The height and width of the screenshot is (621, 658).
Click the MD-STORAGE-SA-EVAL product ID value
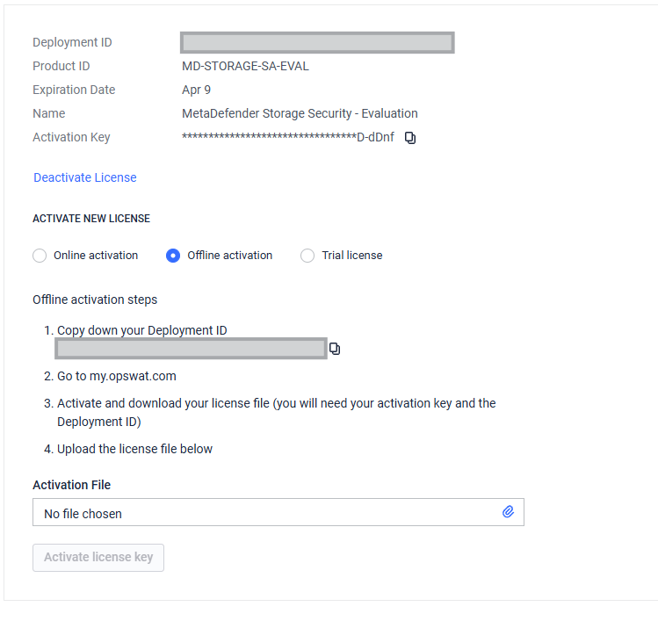(x=245, y=66)
